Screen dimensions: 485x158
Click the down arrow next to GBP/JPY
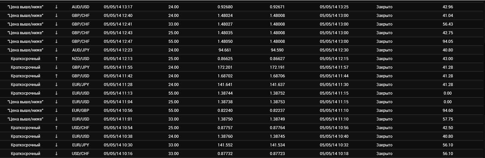coord(56,67)
